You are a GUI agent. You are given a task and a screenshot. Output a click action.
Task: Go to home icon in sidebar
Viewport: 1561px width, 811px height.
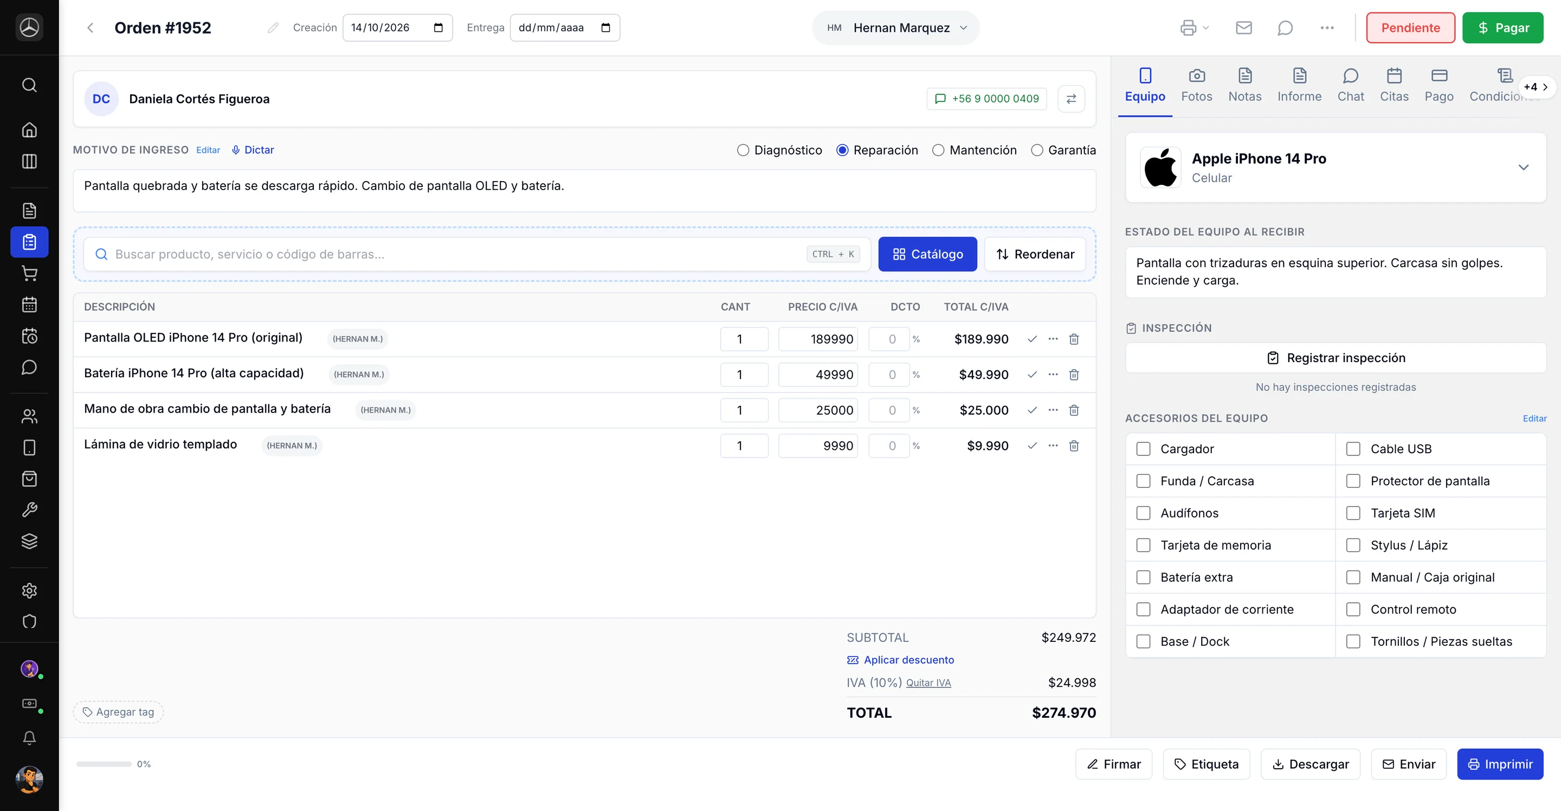(29, 130)
